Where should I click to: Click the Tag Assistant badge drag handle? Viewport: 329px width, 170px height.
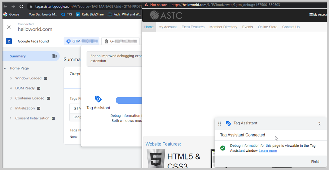click(220, 123)
